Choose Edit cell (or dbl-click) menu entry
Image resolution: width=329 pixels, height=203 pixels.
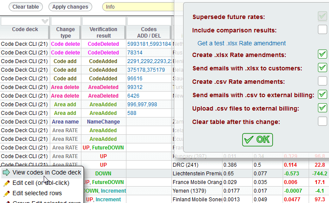(x=42, y=183)
